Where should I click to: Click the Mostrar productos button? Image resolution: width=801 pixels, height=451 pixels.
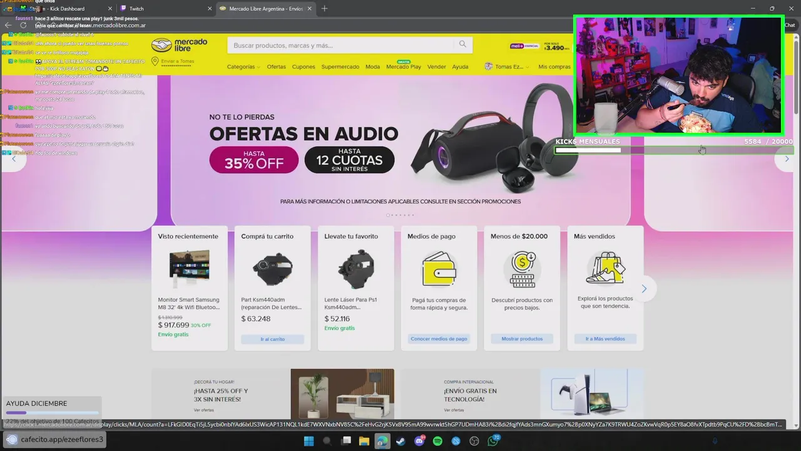522,339
